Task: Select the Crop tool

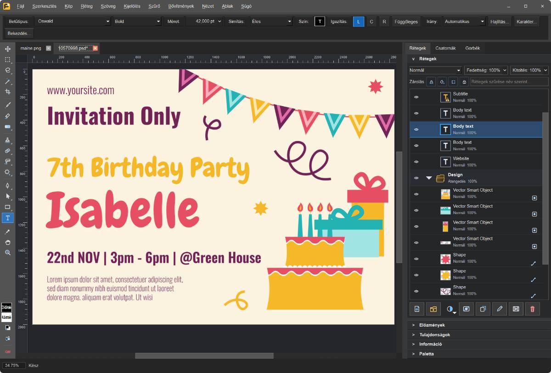Action: 7,92
